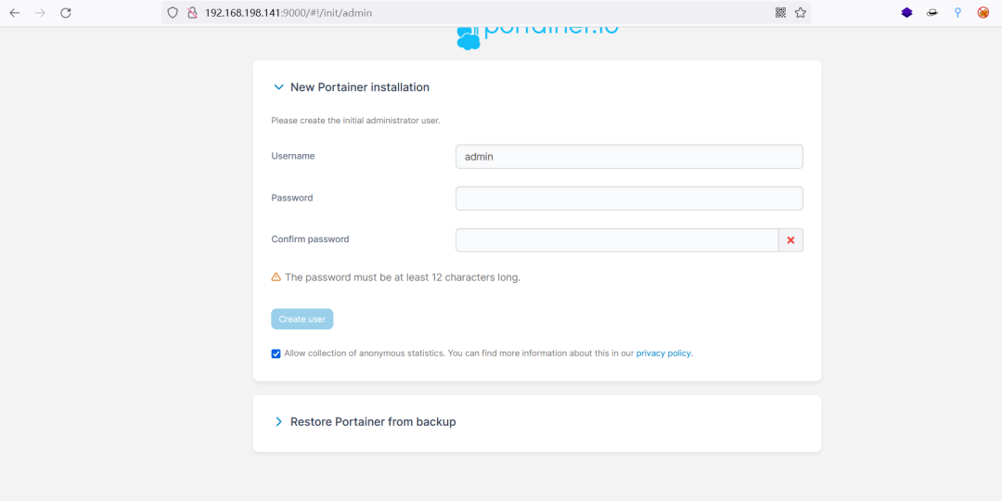
Task: Open the privacy policy link
Action: tap(663, 353)
